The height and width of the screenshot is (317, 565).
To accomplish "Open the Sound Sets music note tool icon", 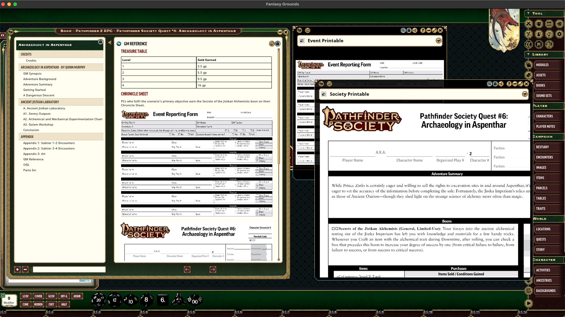I will (x=549, y=34).
